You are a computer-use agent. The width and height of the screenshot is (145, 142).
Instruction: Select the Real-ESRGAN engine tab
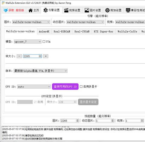coord(62,32)
